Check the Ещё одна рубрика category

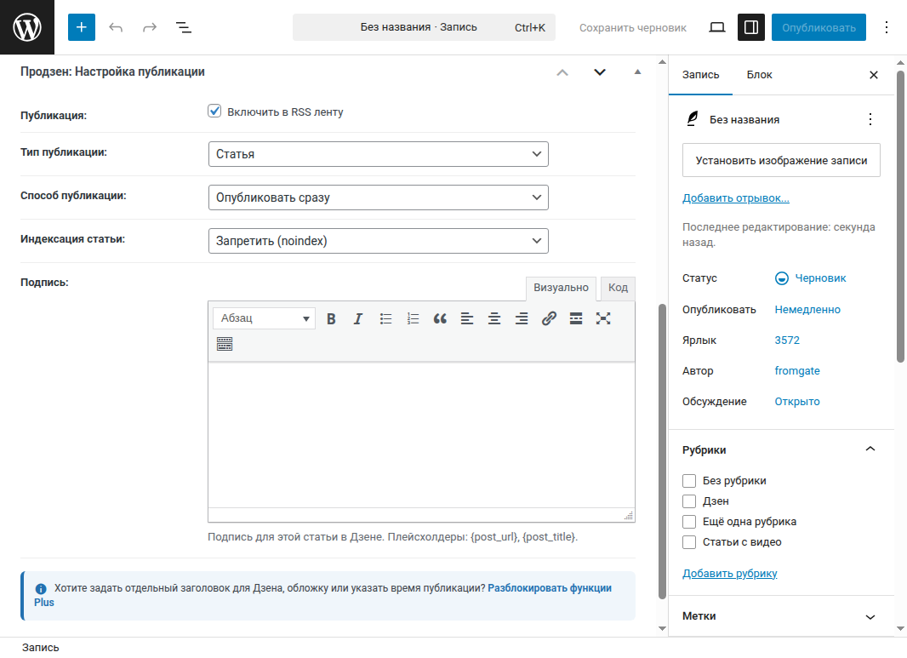(x=689, y=522)
